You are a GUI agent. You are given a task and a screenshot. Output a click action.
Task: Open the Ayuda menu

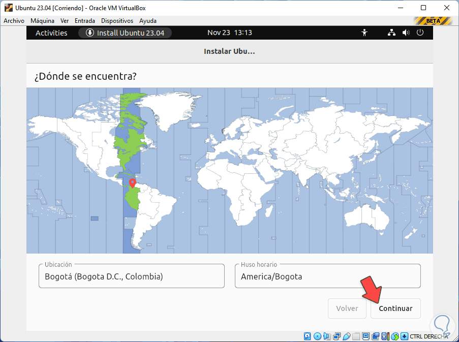148,21
